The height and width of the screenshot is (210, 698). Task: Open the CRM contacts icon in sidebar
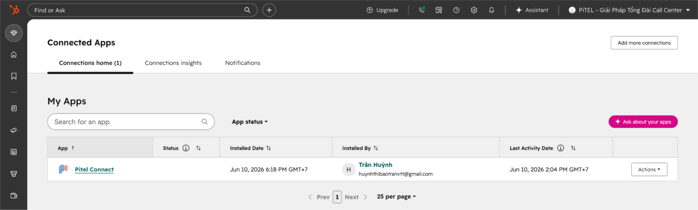click(14, 108)
